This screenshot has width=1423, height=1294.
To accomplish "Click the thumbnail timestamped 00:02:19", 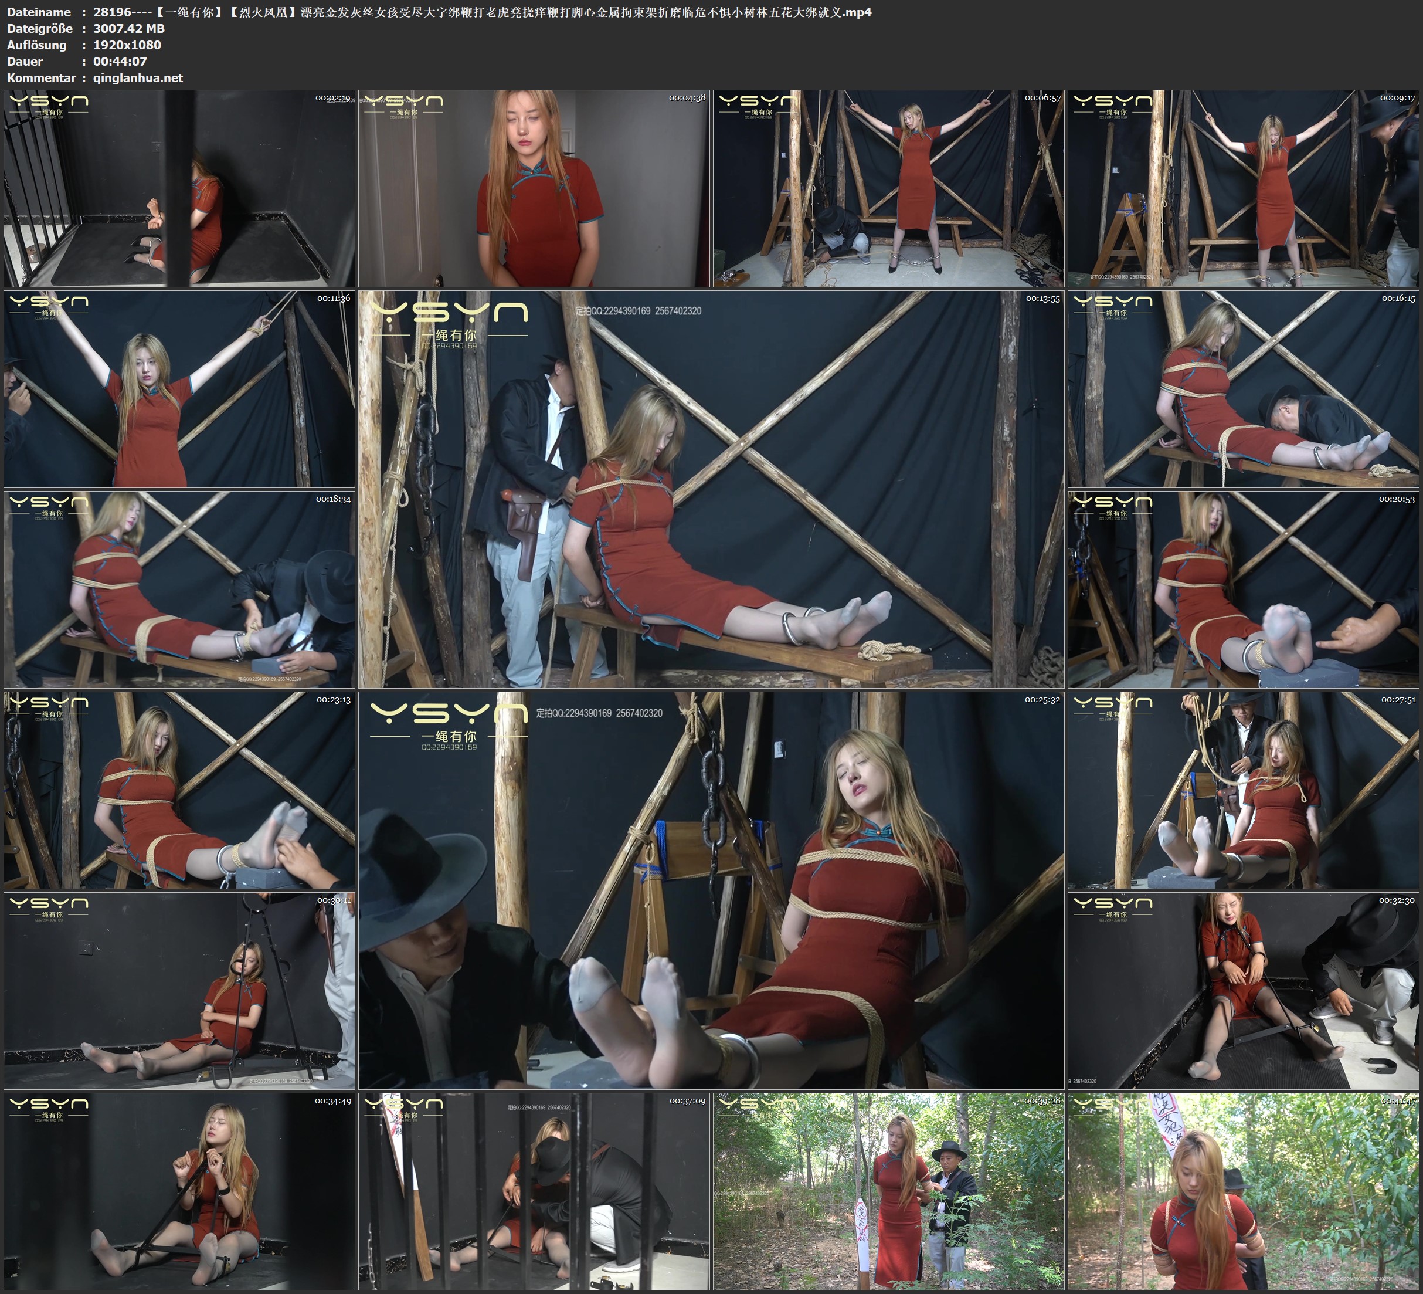I will click(x=179, y=188).
